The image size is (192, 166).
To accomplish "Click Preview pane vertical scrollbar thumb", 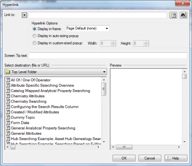I will click(184, 77).
